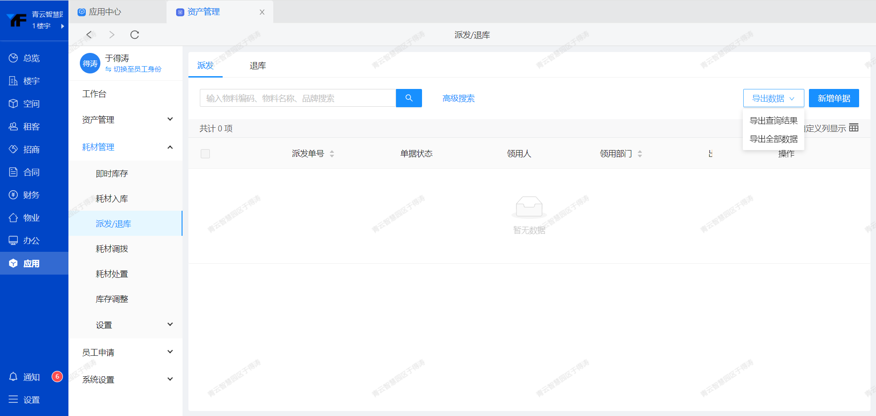
Task: Click the 新增单据 button
Action: 834,98
